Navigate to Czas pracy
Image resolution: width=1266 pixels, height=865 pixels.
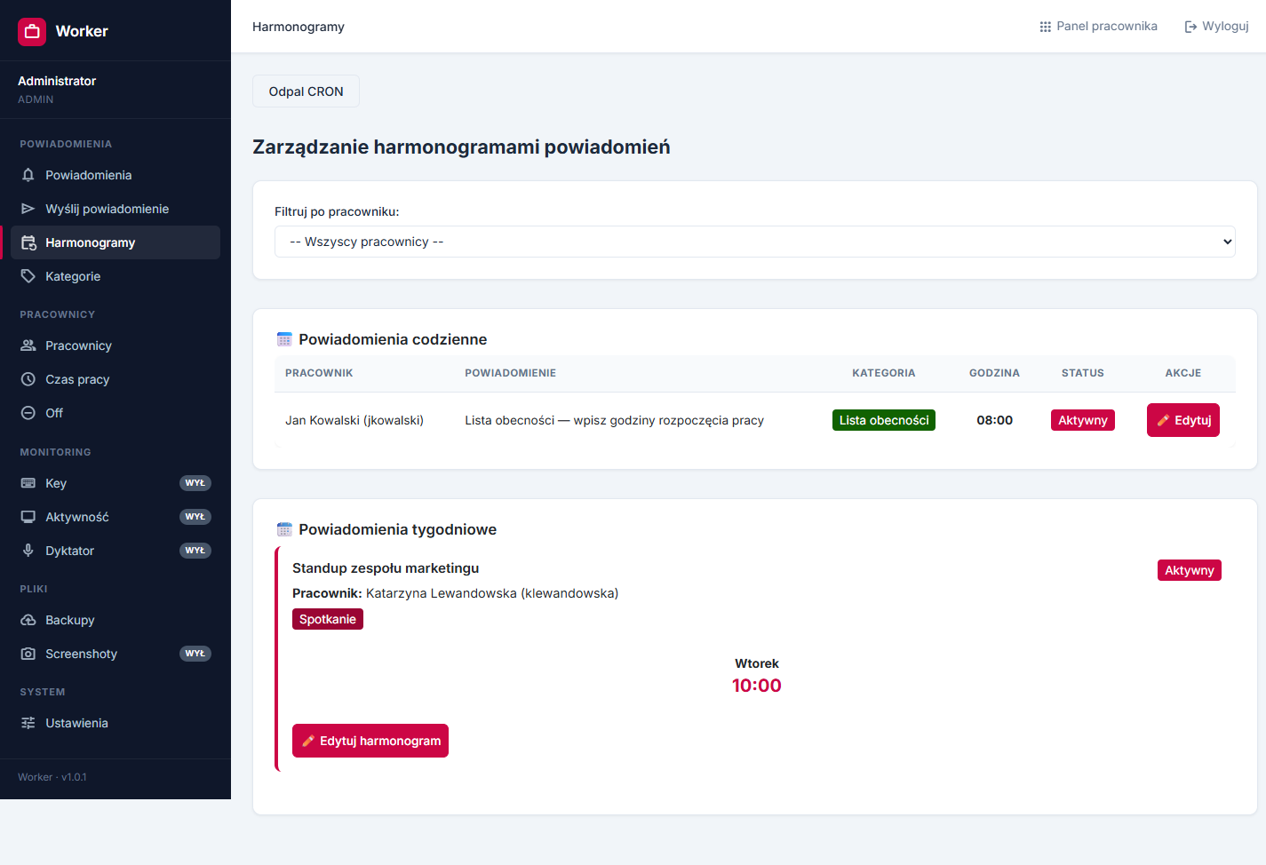tap(115, 379)
